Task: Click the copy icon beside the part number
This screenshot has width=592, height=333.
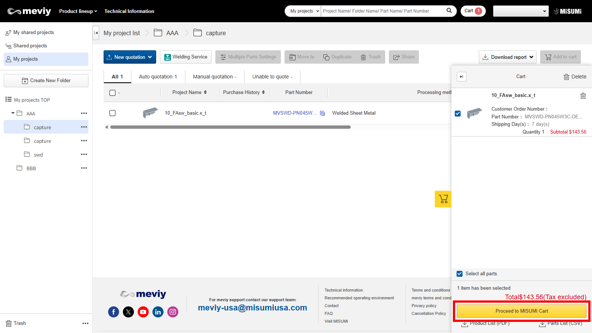Action: pyautogui.click(x=322, y=113)
